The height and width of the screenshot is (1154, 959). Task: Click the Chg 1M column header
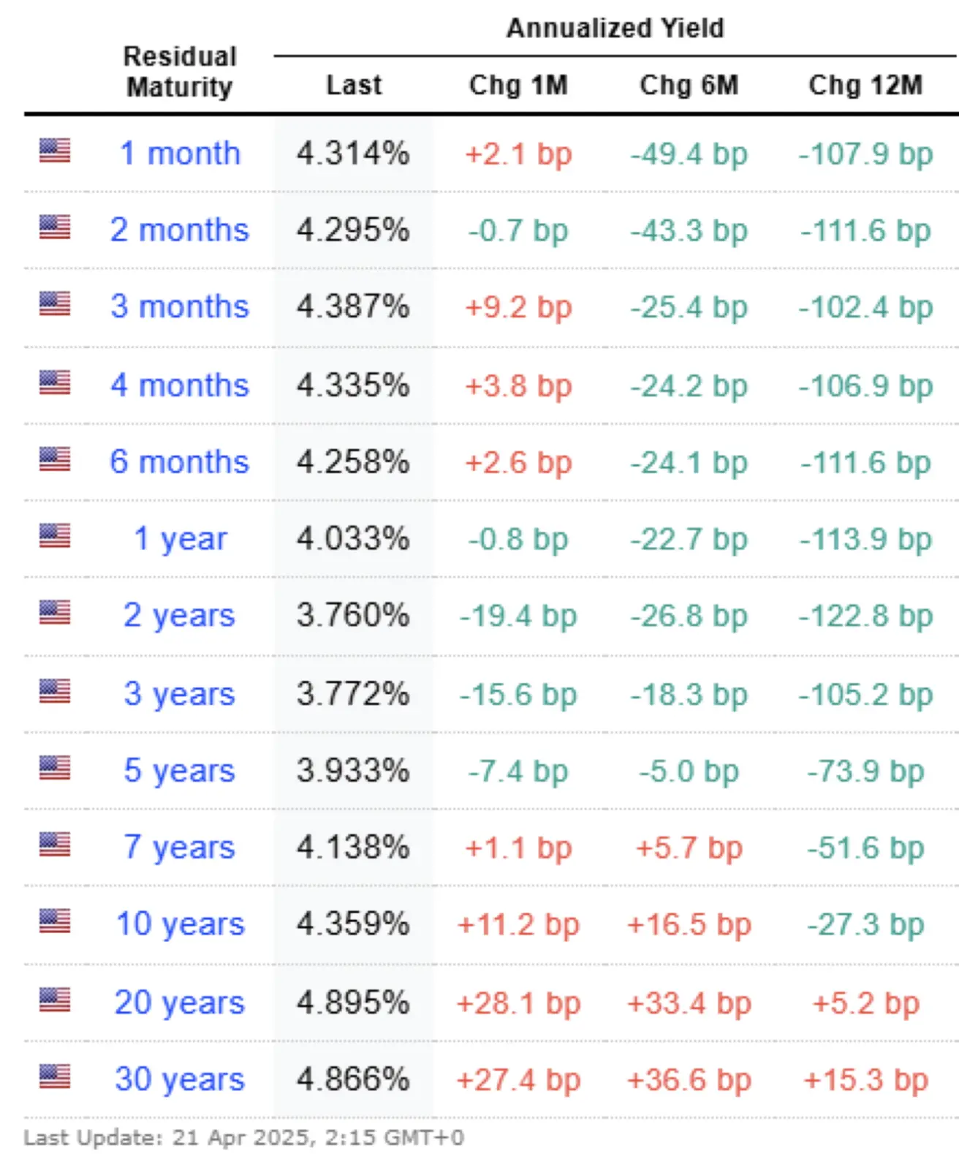click(x=518, y=85)
